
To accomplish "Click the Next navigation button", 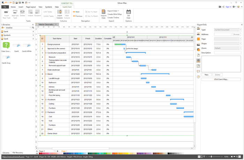I will pos(76,12).
